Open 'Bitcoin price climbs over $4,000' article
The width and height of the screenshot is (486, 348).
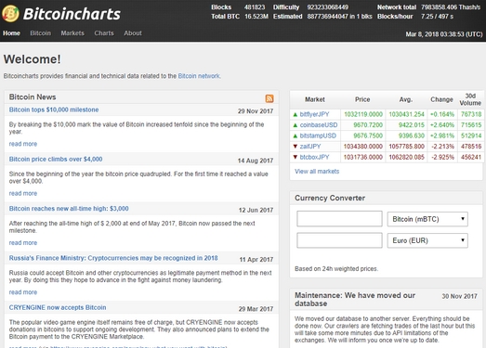[x=56, y=159]
